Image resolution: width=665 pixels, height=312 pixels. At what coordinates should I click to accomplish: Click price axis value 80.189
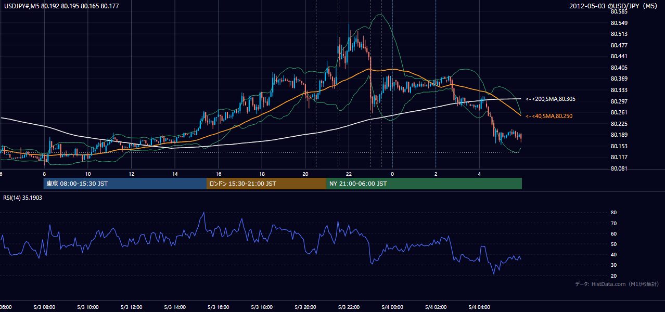pyautogui.click(x=618, y=135)
